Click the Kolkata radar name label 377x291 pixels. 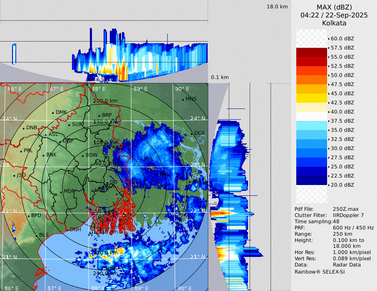pos(334,23)
